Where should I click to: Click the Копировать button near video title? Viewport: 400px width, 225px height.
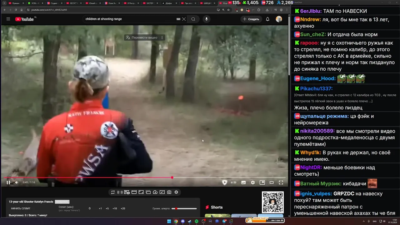coord(62,202)
